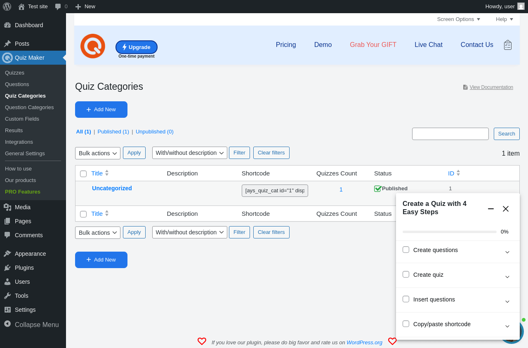Click the Dashboard gauge icon
Screen dimensions: 528x348
7,25
